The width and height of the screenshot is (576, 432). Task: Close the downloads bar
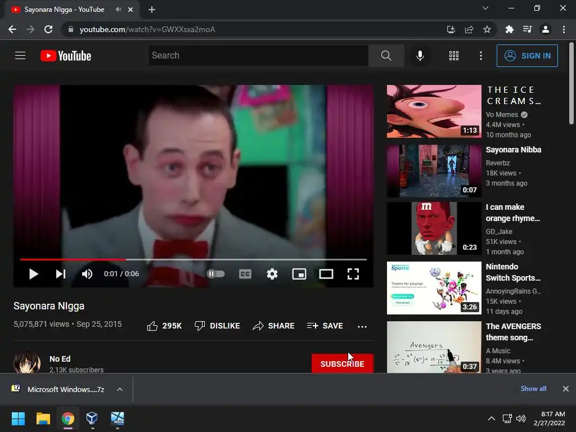pos(566,389)
